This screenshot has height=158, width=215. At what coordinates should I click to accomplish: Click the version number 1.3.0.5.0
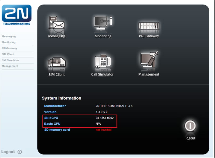coord(102,112)
